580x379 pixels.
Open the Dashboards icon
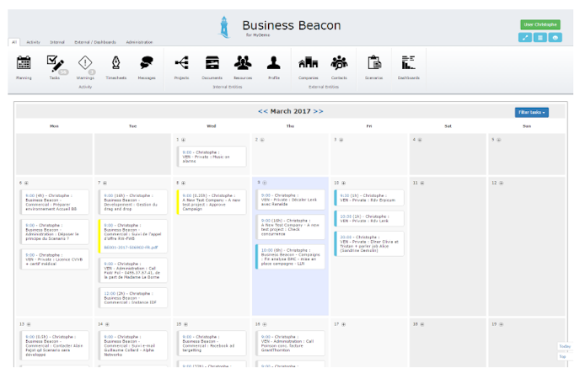pyautogui.click(x=409, y=62)
